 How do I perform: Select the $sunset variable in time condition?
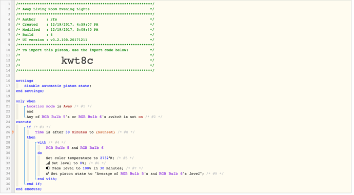pos(105,132)
